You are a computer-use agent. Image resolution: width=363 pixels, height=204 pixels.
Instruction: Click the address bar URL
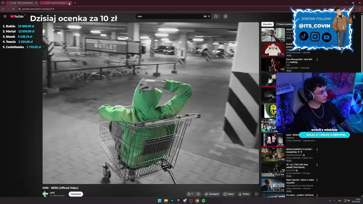[38, 9]
